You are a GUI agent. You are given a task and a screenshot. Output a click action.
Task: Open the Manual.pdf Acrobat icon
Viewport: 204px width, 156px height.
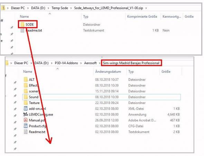(x=26, y=120)
